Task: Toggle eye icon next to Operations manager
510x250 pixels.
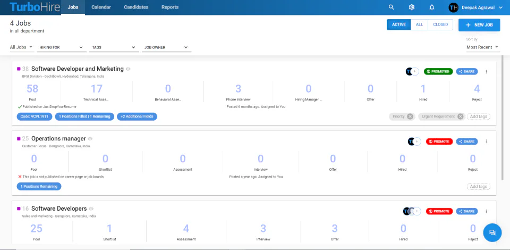Action: point(90,139)
